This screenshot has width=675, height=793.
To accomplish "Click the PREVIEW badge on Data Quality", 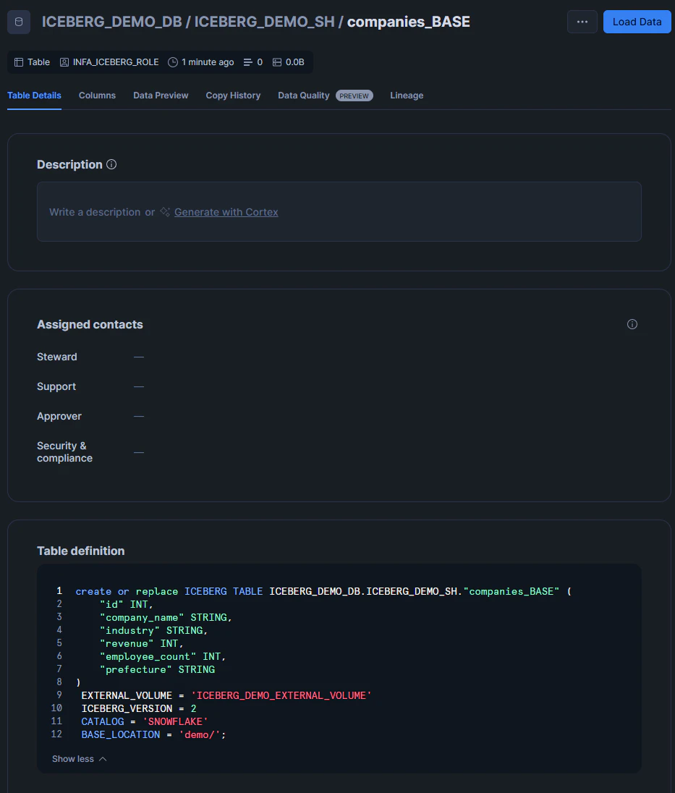I will click(x=354, y=96).
